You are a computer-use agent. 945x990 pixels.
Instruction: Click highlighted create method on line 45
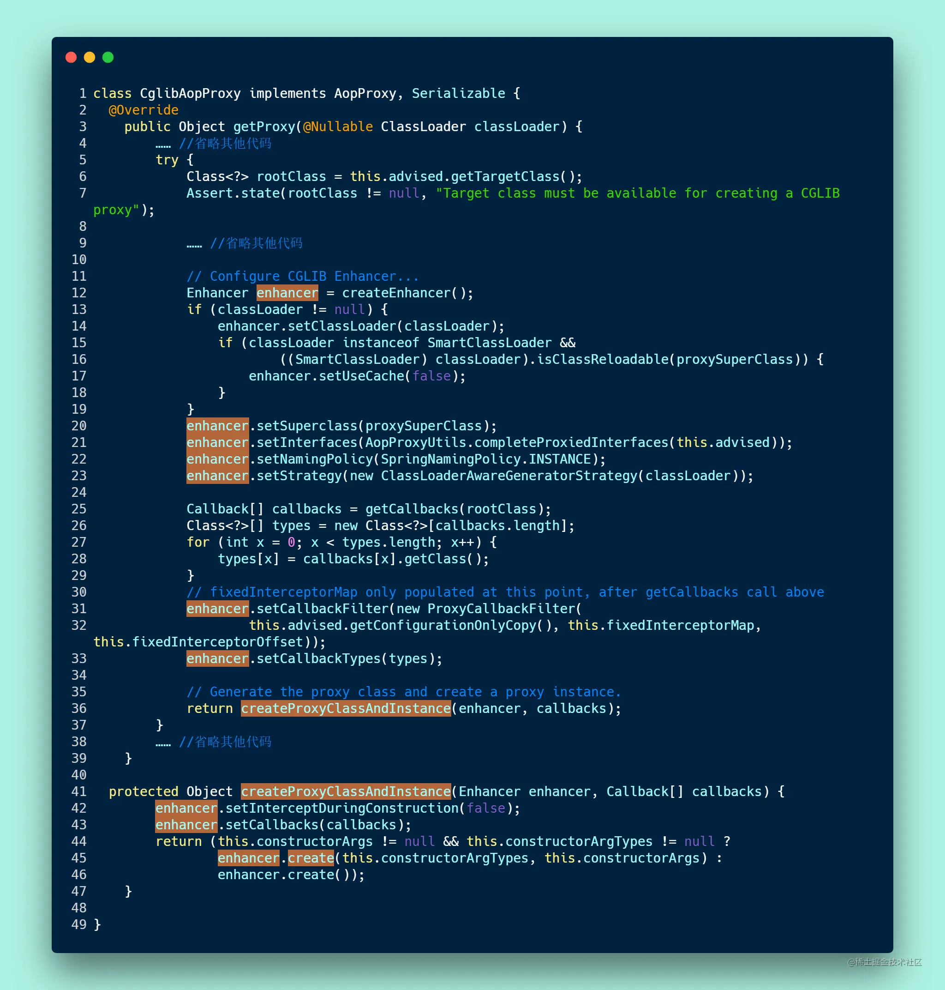click(x=311, y=858)
